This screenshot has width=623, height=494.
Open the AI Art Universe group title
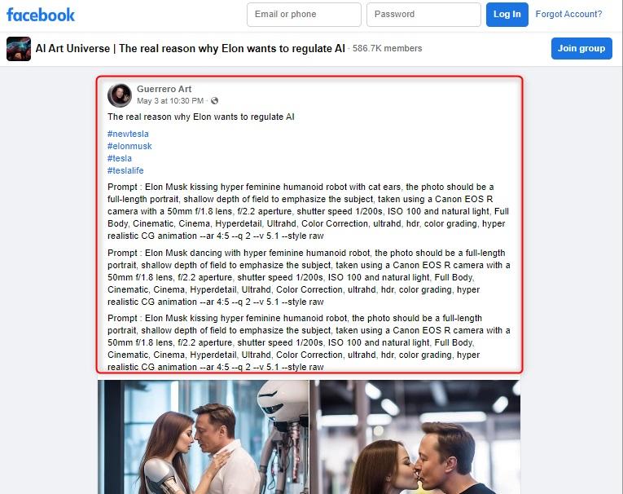tap(190, 49)
